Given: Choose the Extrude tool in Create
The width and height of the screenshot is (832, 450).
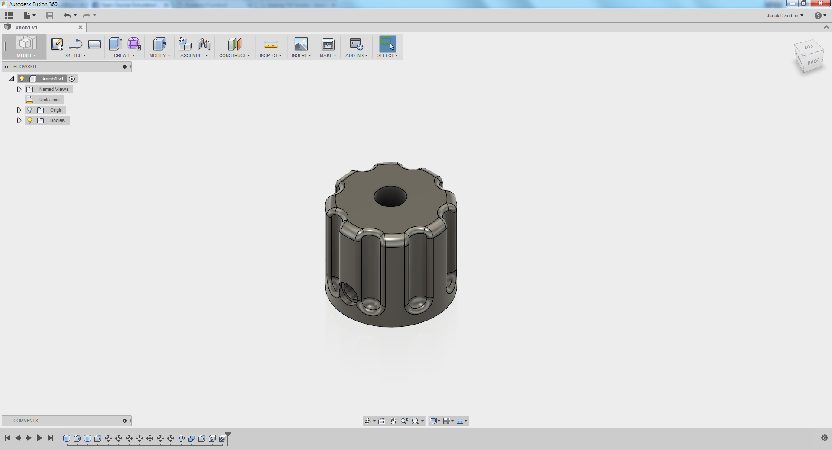Looking at the screenshot, I should pyautogui.click(x=115, y=44).
